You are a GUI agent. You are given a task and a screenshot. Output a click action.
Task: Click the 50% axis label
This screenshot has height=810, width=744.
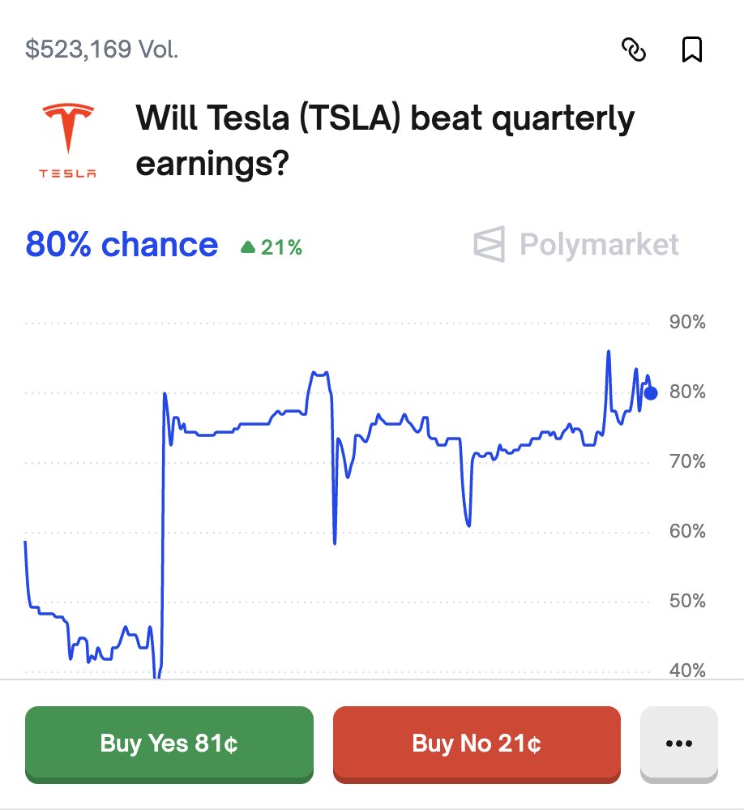(x=687, y=602)
